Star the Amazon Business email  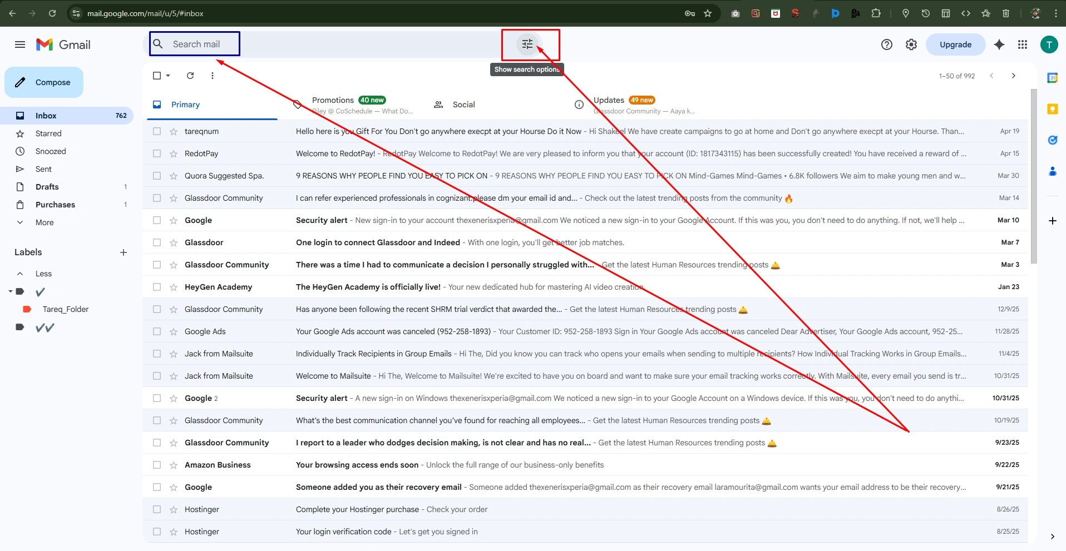174,465
